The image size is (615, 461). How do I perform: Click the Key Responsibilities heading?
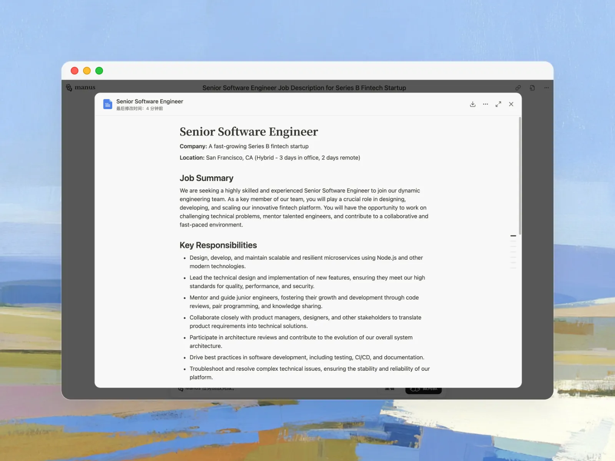pyautogui.click(x=218, y=245)
